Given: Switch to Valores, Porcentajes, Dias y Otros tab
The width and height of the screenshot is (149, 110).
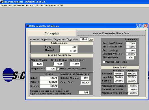Looking at the screenshot, I should [x=111, y=33].
